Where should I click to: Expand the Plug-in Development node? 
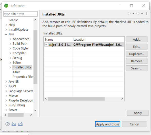click(x=6, y=101)
